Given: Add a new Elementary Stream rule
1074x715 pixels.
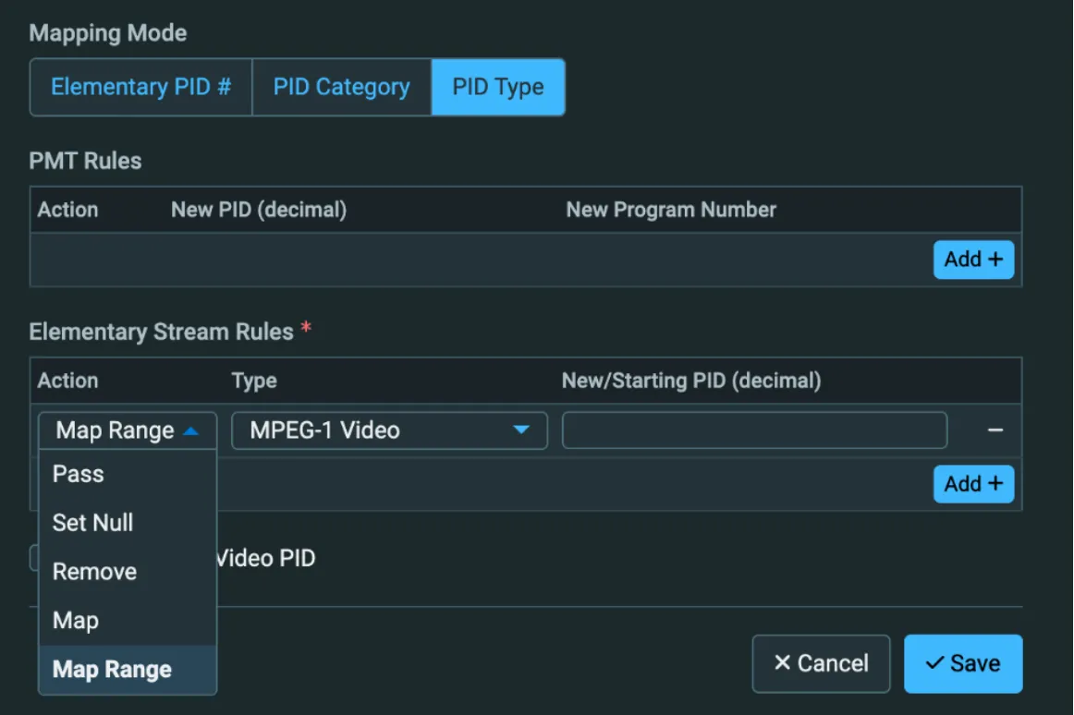Looking at the screenshot, I should pyautogui.click(x=973, y=484).
